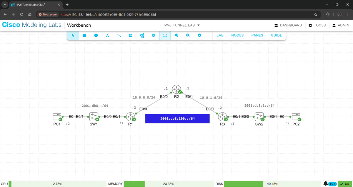
Task: Open the browser profile avatar
Action: tap(339, 14)
